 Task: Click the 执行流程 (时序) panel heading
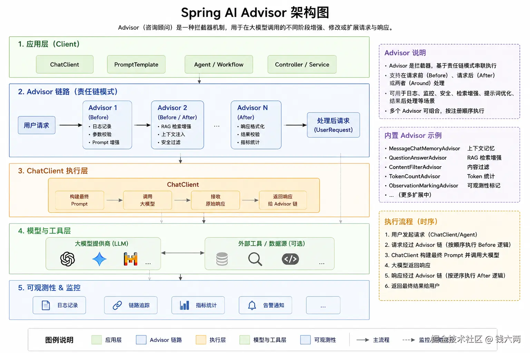click(411, 222)
